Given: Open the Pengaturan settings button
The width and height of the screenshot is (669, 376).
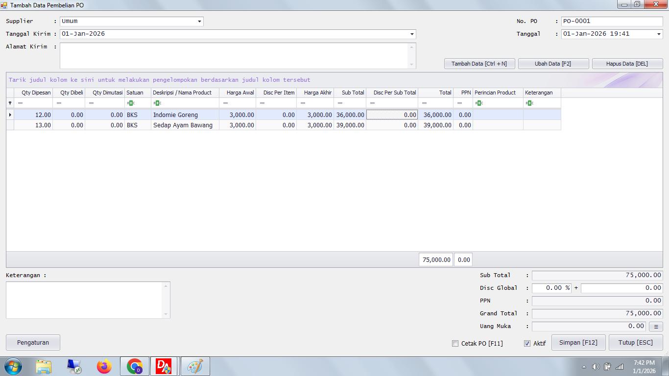Looking at the screenshot, I should 32,342.
